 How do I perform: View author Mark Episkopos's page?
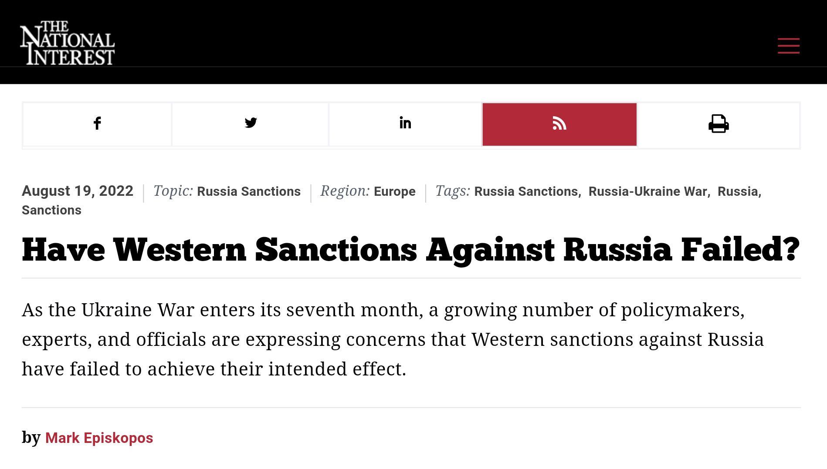[99, 438]
